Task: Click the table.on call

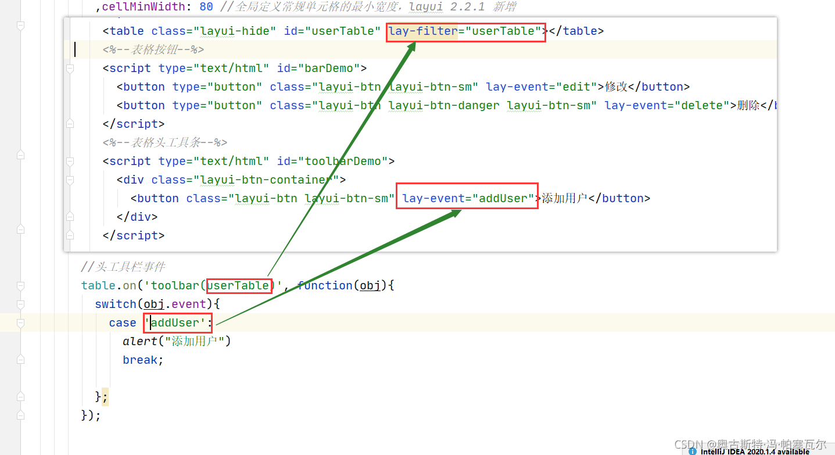Action: coord(109,285)
